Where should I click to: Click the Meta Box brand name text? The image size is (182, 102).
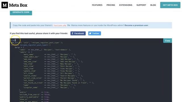pyautogui.click(x=18, y=5)
